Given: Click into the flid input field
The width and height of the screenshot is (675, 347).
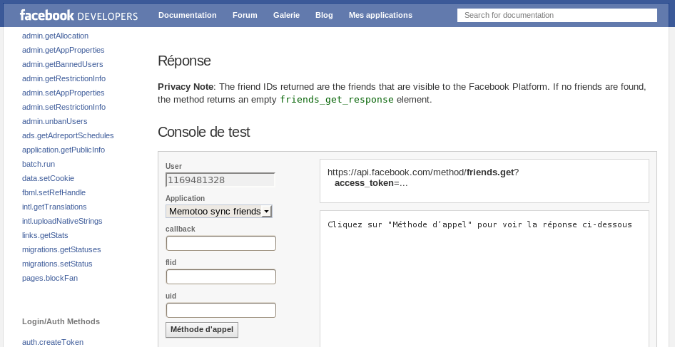Looking at the screenshot, I should click(221, 276).
